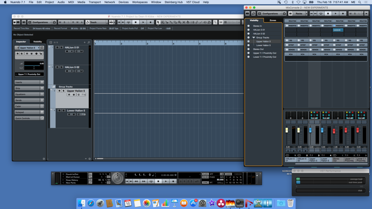The width and height of the screenshot is (372, 209).
Task: Open the Transport menu
Action: 95,2
